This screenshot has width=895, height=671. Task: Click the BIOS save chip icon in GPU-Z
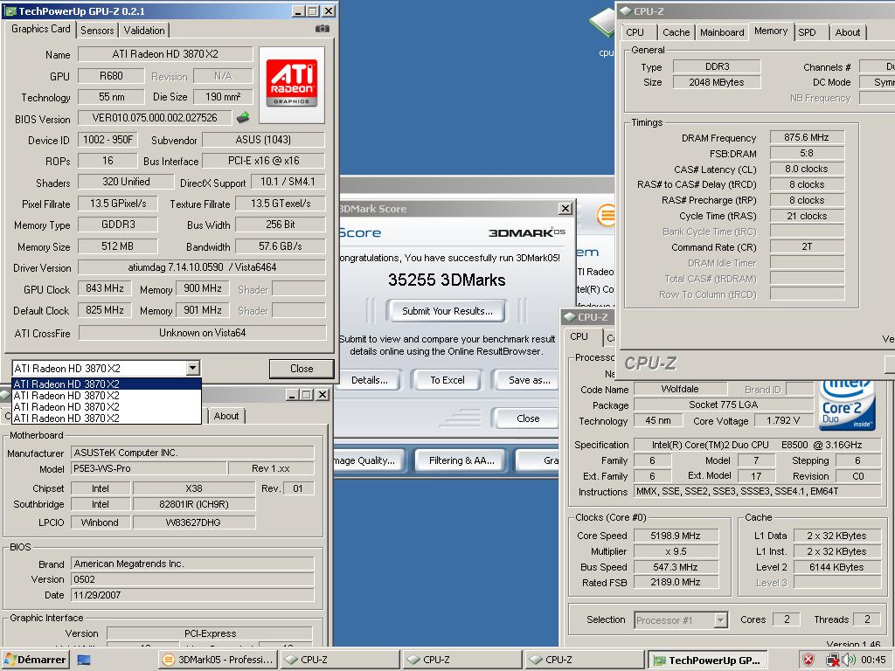click(x=243, y=118)
